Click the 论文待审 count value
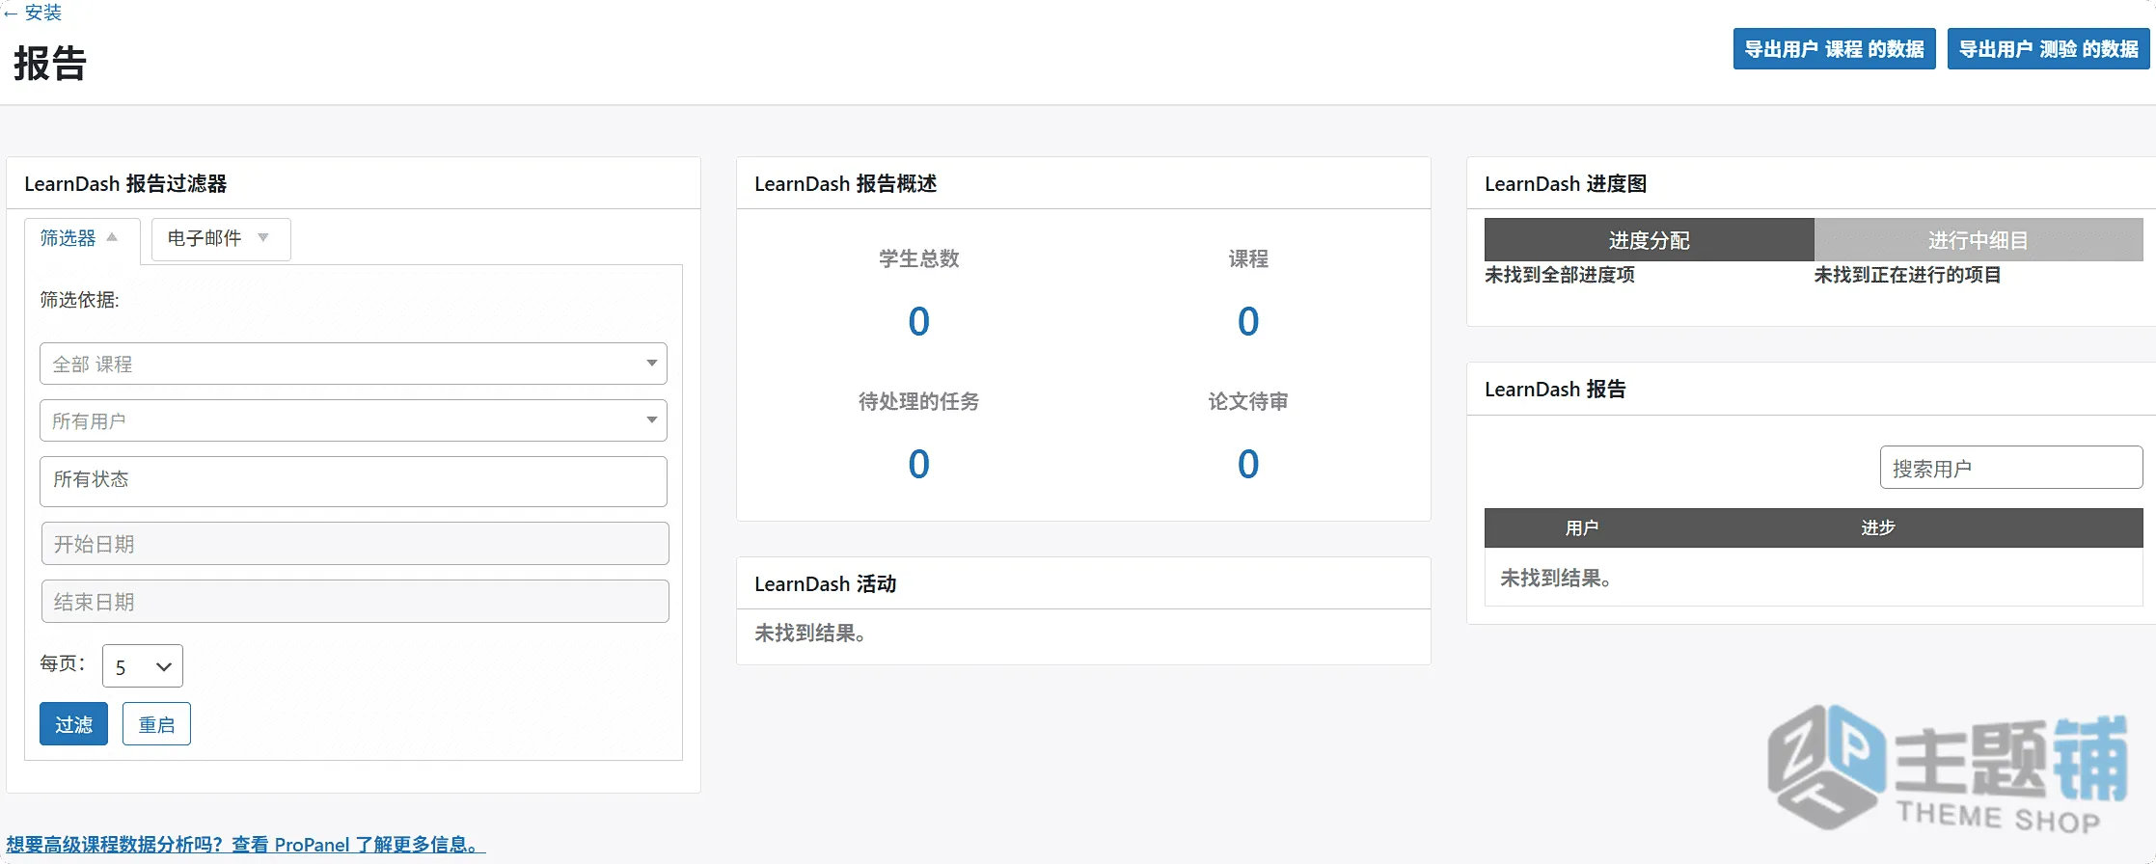 click(x=1248, y=465)
